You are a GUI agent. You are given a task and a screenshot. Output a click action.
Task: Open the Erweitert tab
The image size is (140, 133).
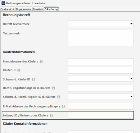click(38, 9)
